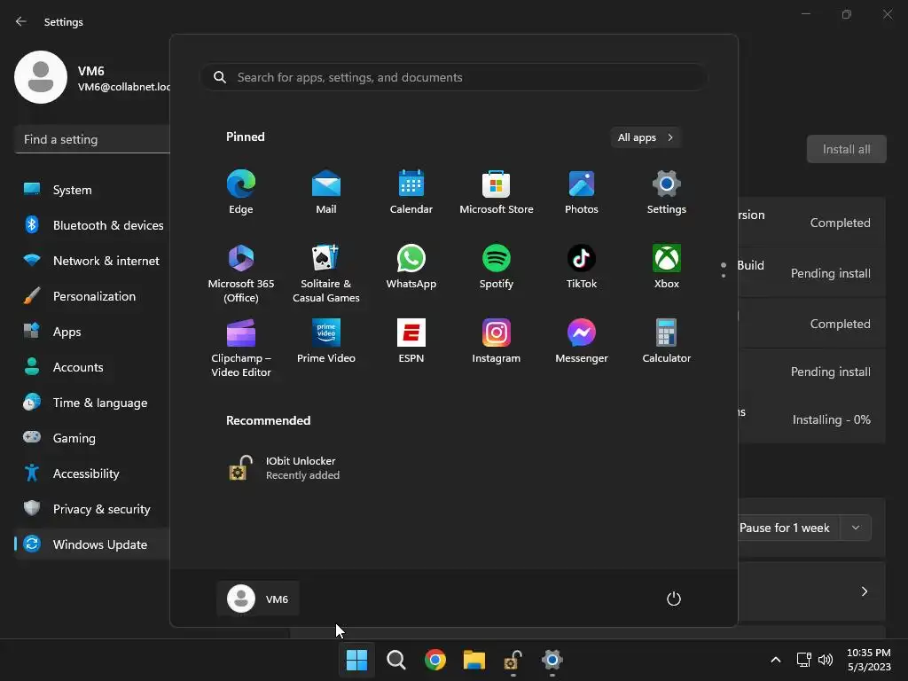The width and height of the screenshot is (908, 681).
Task: Open Bluetooth & devices settings
Action: point(92,225)
